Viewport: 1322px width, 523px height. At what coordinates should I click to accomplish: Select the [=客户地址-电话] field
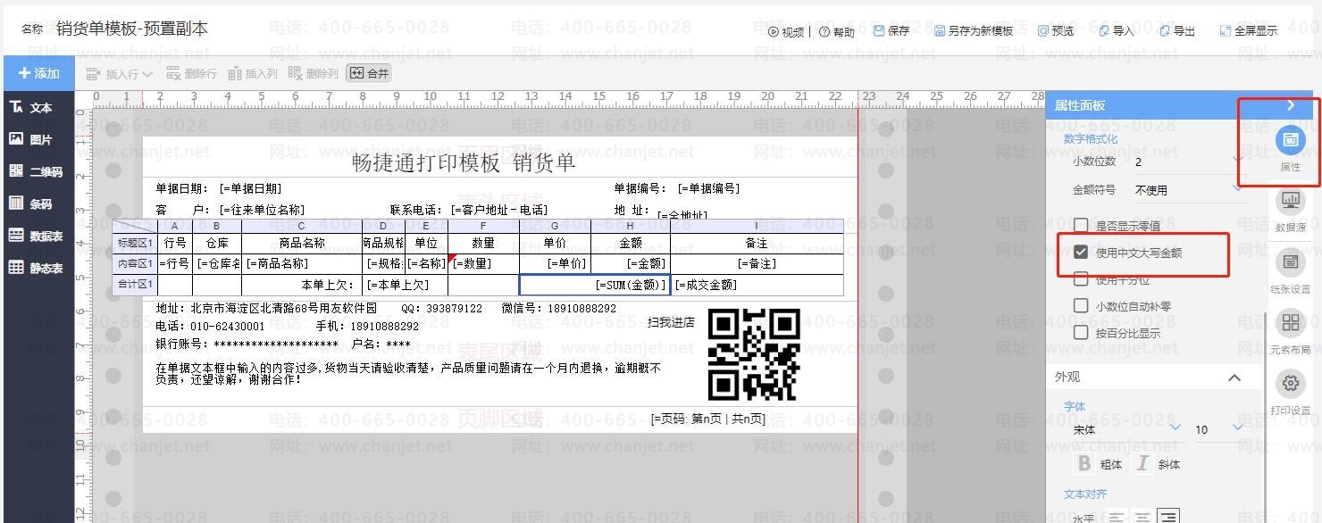click(498, 210)
